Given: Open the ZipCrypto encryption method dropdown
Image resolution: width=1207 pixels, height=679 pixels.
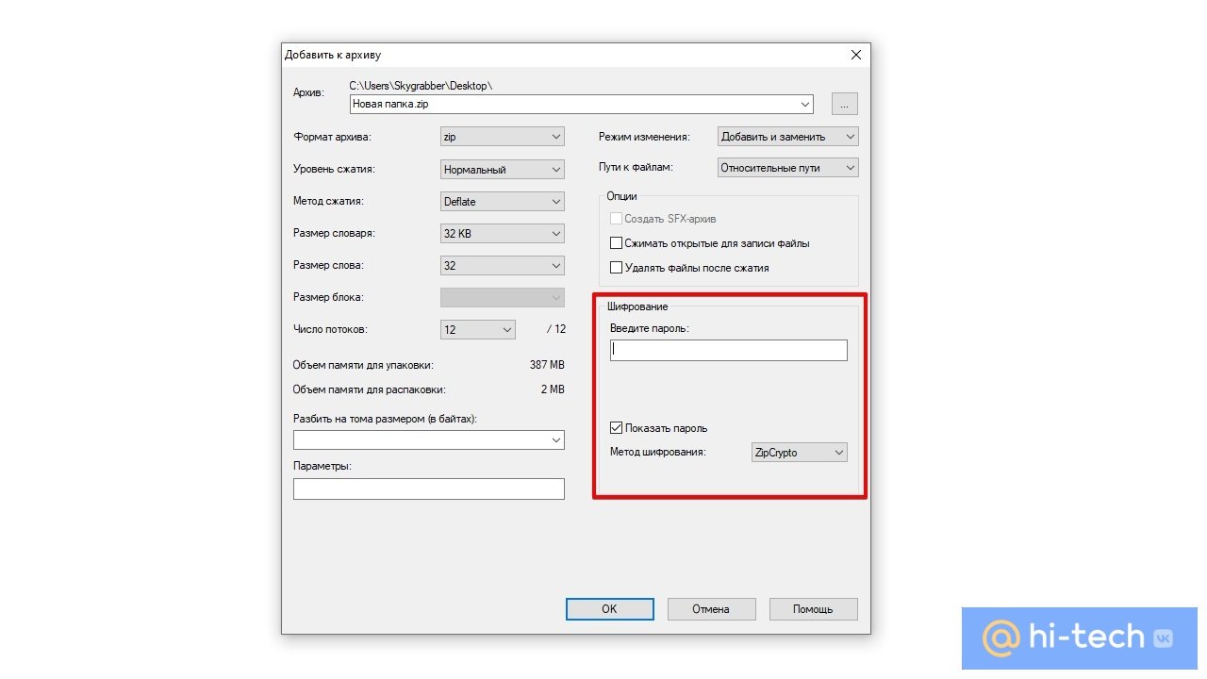Looking at the screenshot, I should click(x=800, y=453).
